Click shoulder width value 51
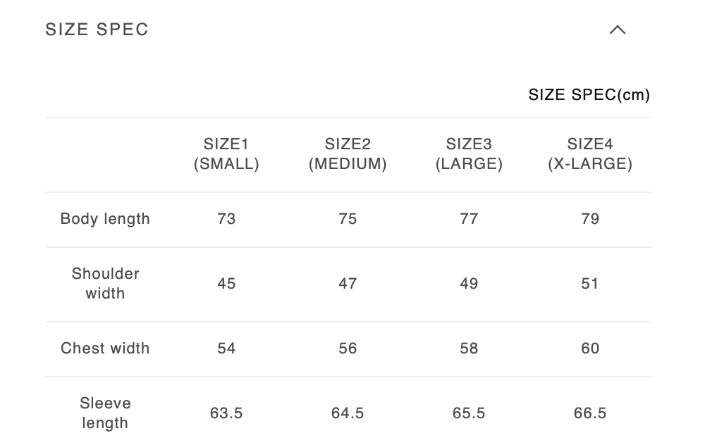 pyautogui.click(x=590, y=284)
